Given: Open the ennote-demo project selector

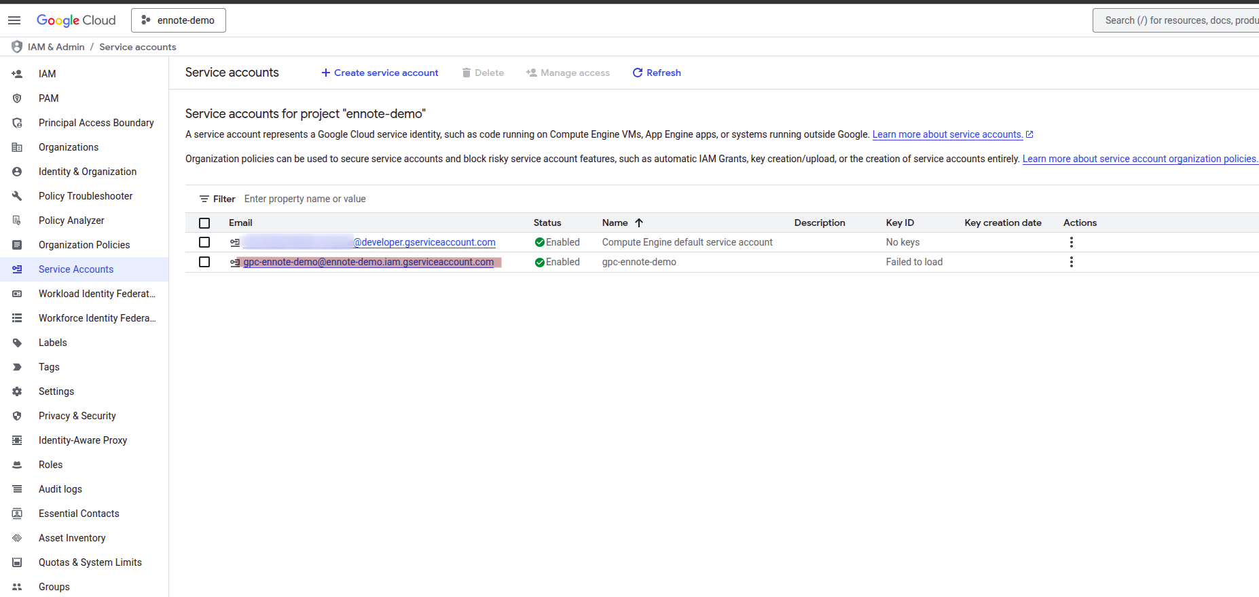Looking at the screenshot, I should (179, 20).
